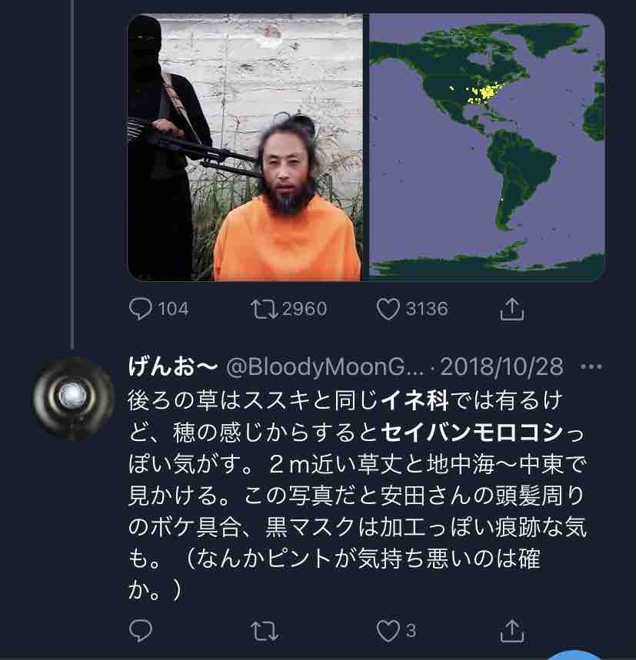The width and height of the screenshot is (636, 660).
Task: Open the げんお〜 display name profile link
Action: coord(173,366)
